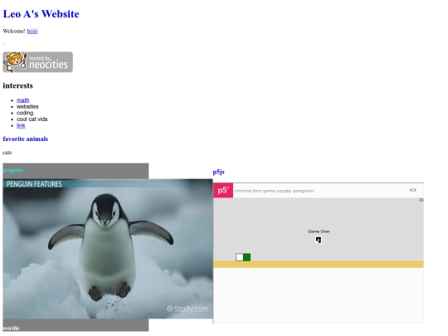Click the 'cats' text
The image size is (448, 336).
pyautogui.click(x=7, y=153)
